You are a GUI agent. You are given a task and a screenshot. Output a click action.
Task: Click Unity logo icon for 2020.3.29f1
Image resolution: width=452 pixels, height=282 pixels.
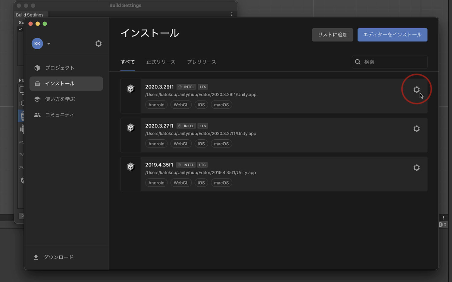pyautogui.click(x=130, y=89)
